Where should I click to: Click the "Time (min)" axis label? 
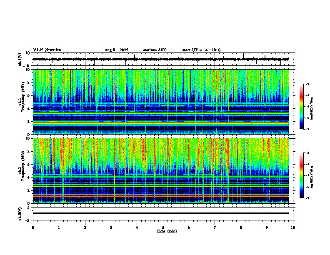(x=167, y=231)
